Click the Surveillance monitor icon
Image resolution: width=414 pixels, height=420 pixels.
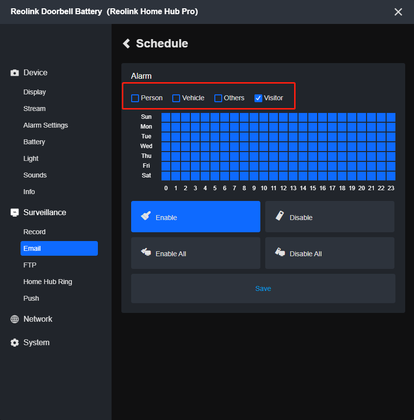[15, 212]
